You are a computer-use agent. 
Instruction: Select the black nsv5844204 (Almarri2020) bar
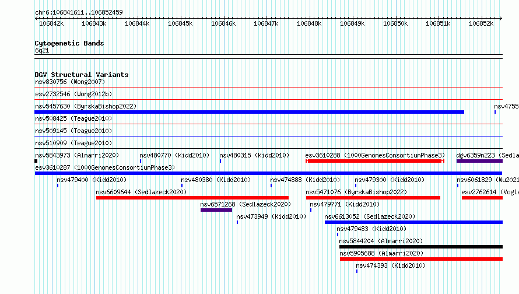pyautogui.click(x=421, y=247)
